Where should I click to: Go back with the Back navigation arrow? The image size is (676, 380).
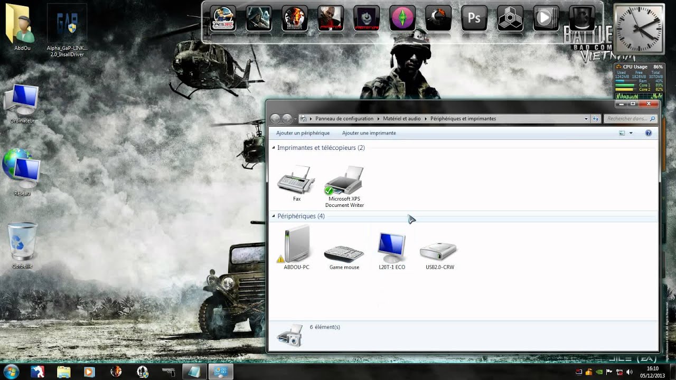tap(275, 119)
